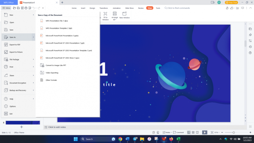Expand the Save As submenu arrow

click(33, 37)
